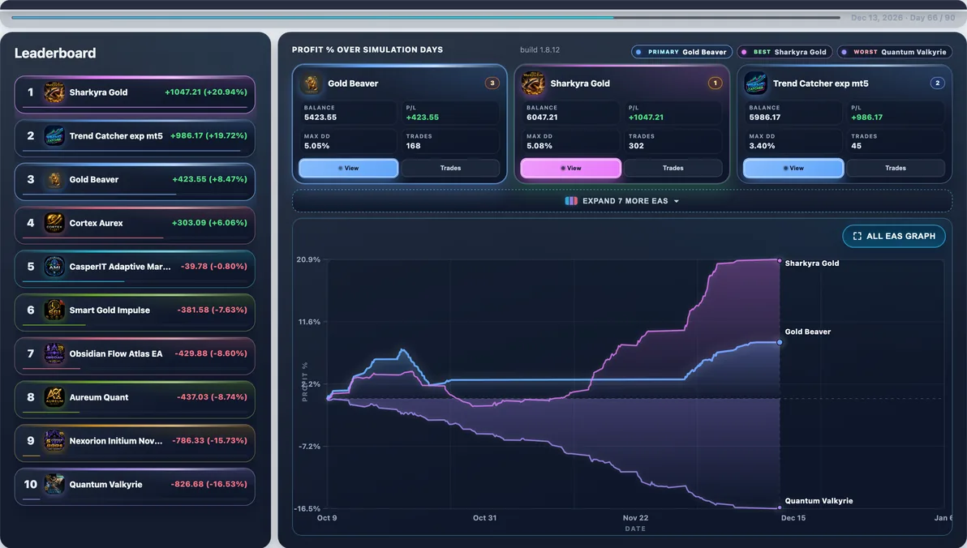This screenshot has height=548, width=967.
Task: Click rank badge 2 on Trend Catcher card
Action: (x=938, y=83)
